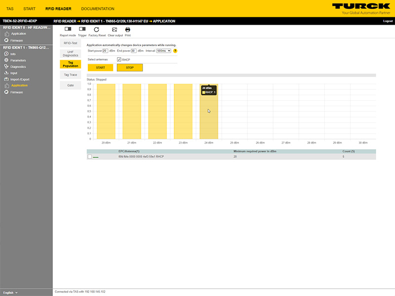Click the 22 dBm bar in chart
Screen dimensions: 395x296
[158, 111]
